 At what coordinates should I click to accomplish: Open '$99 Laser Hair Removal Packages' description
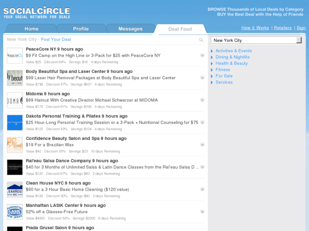coord(101,78)
